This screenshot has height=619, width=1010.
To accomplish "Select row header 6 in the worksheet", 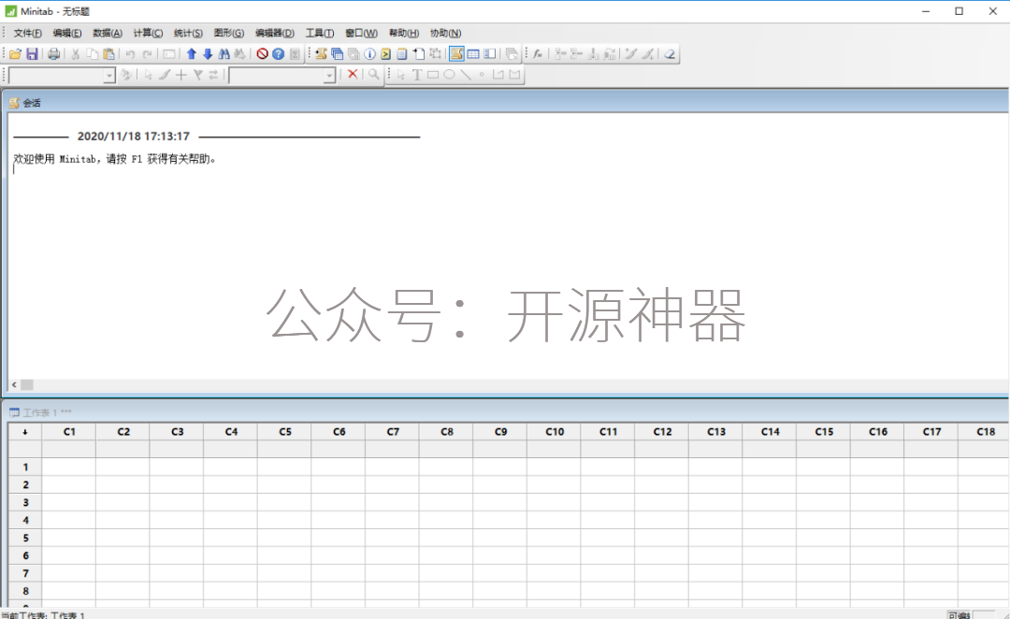I will tap(25, 555).
